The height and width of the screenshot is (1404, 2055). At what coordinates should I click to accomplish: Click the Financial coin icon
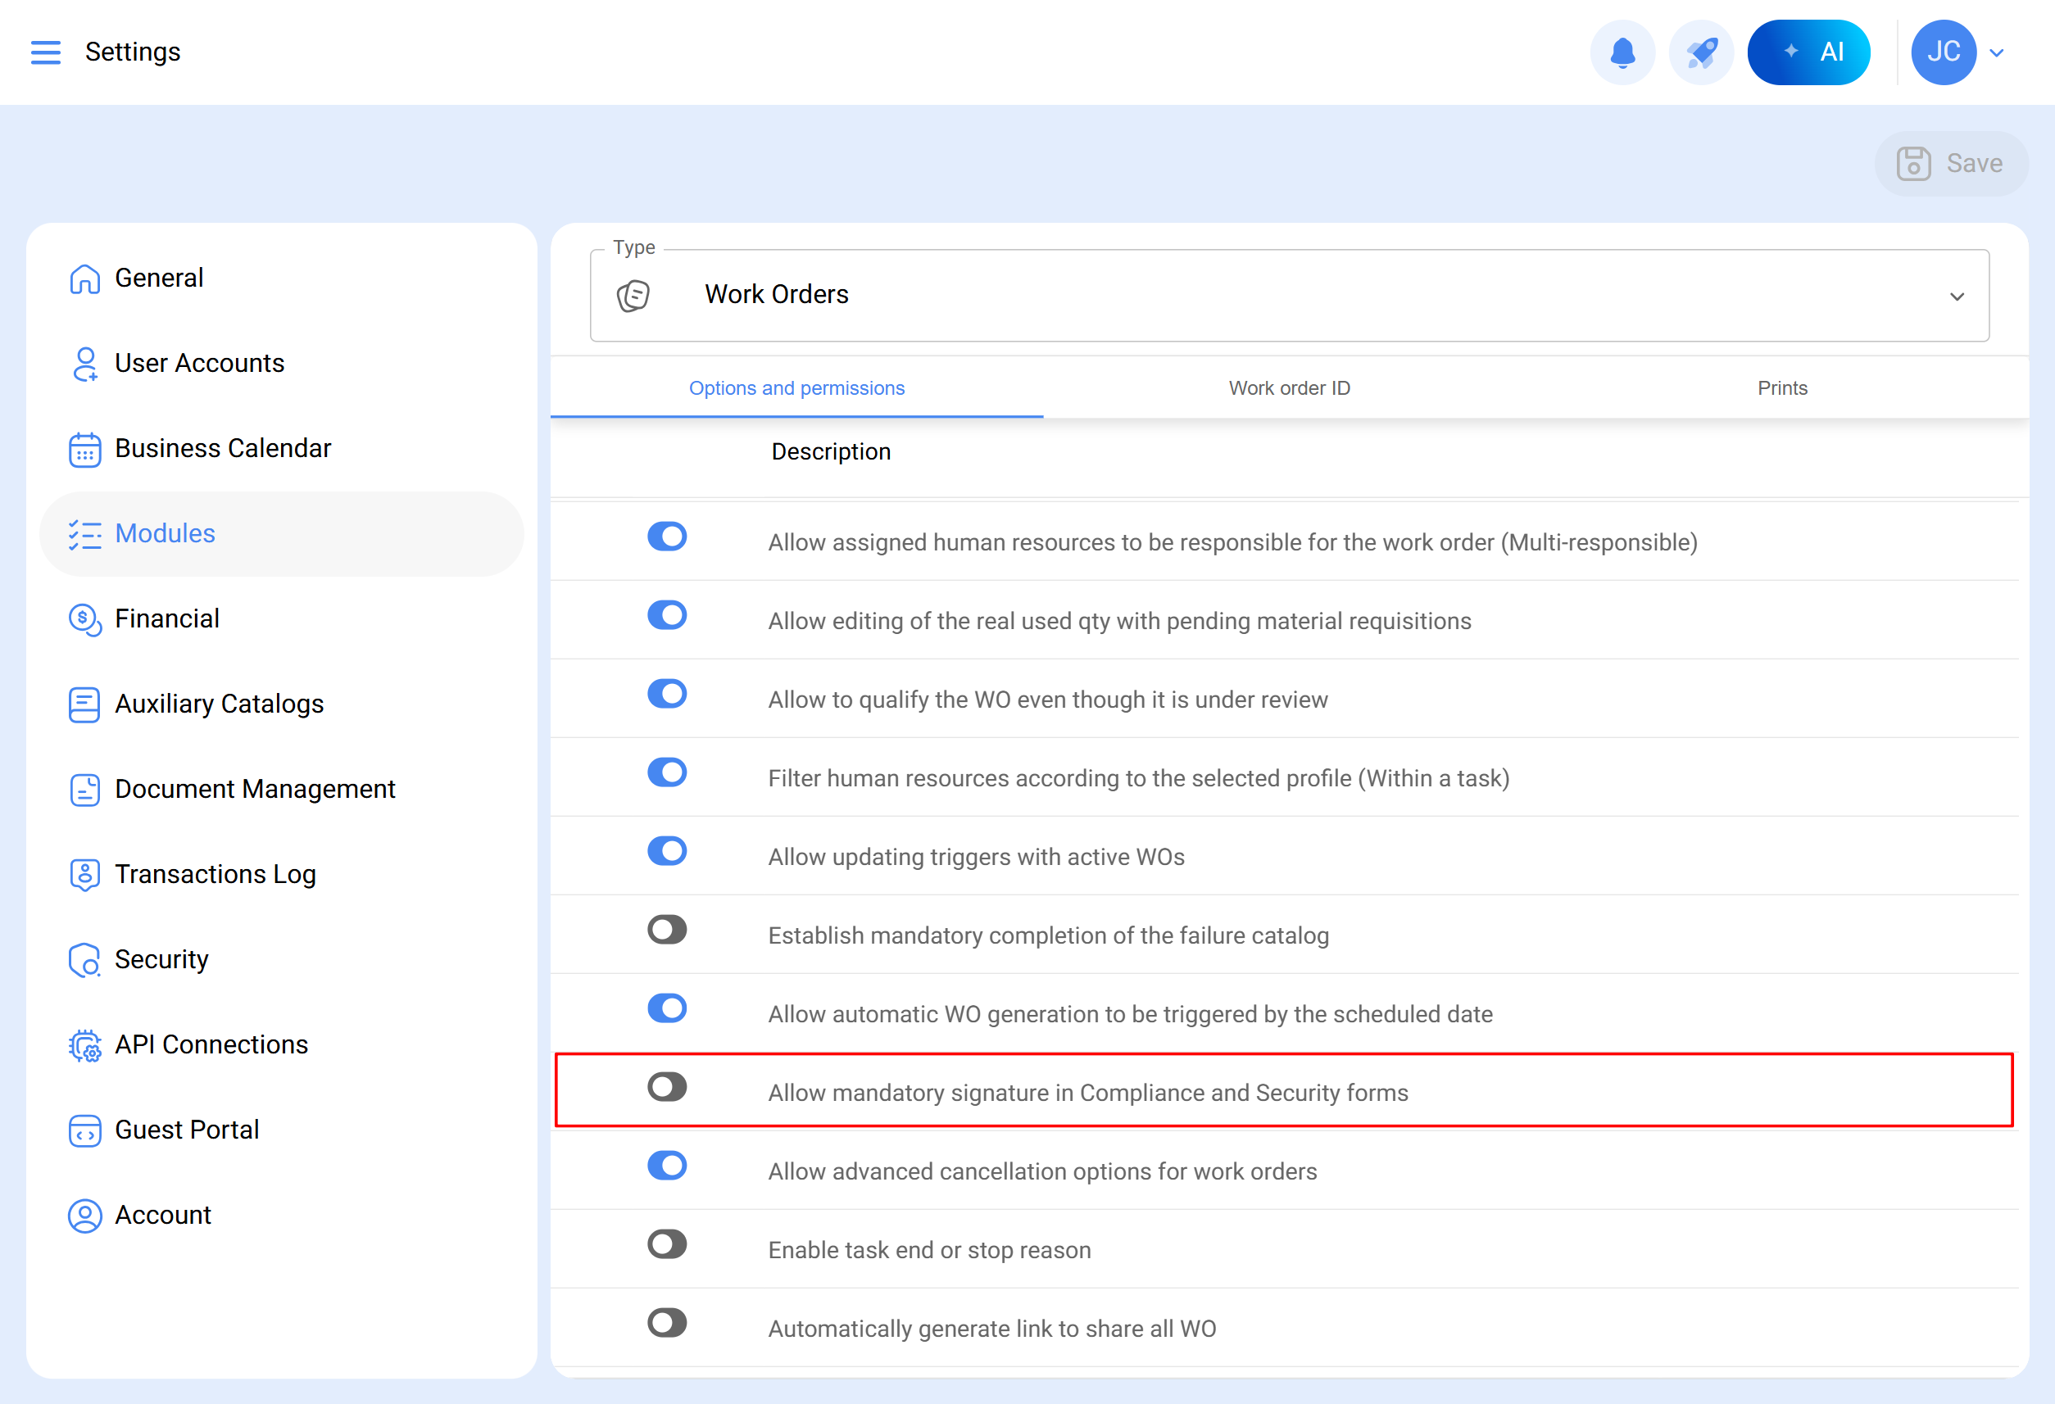(85, 619)
